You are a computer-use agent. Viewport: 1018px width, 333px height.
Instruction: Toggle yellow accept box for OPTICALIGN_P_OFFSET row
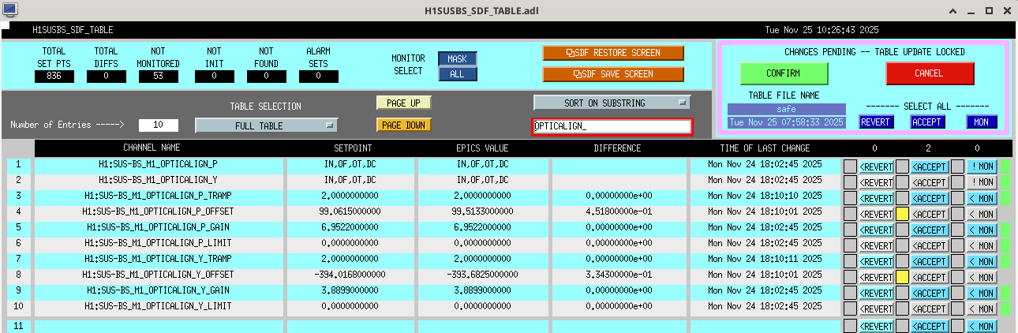904,214
